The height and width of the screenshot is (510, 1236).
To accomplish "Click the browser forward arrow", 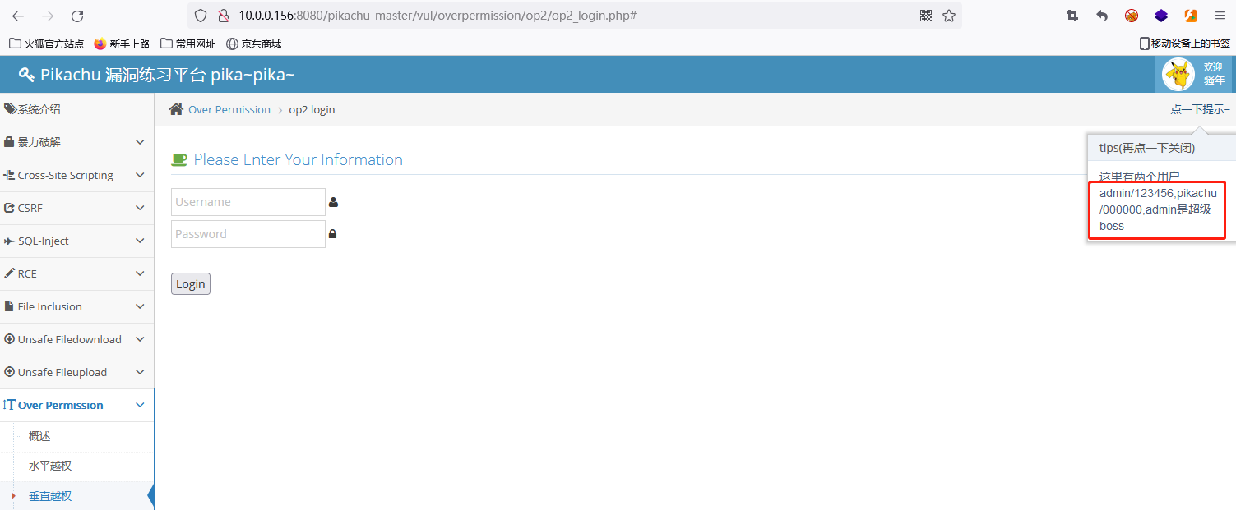I will (48, 16).
